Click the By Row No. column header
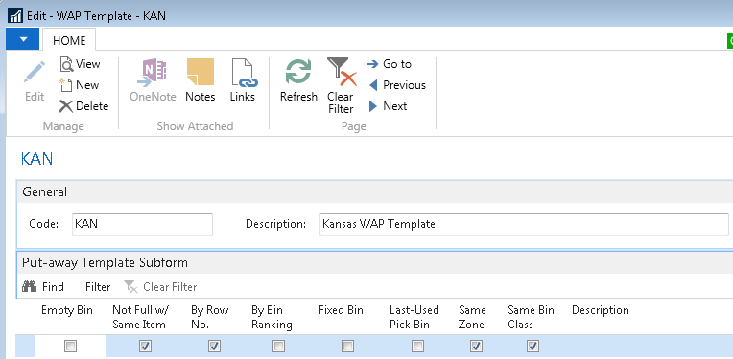Viewport: 733px width, 359px height. [209, 318]
